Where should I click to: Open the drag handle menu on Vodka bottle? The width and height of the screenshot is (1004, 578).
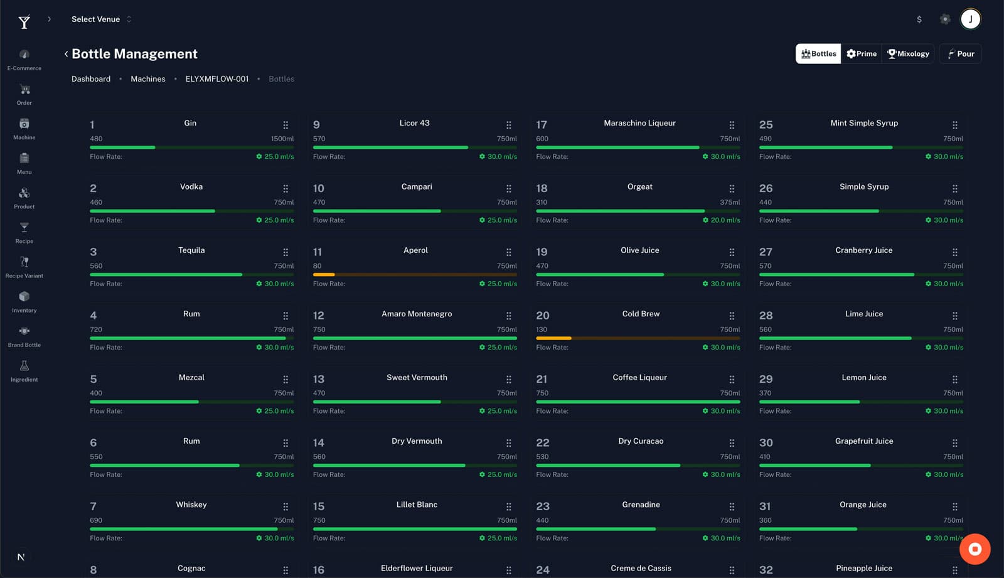click(286, 188)
